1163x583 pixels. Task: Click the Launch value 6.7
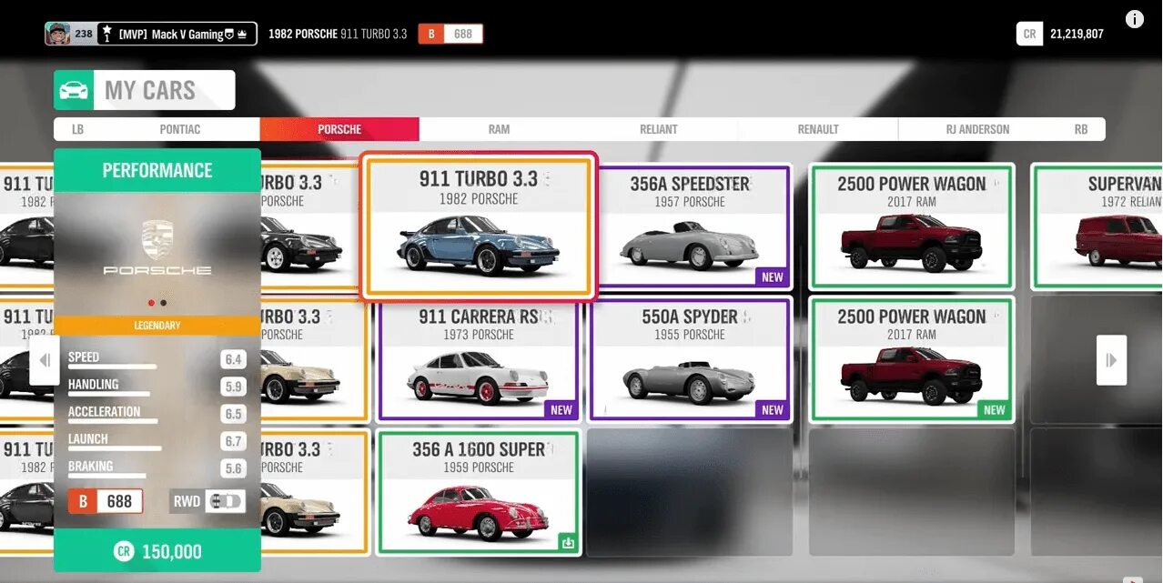click(233, 441)
